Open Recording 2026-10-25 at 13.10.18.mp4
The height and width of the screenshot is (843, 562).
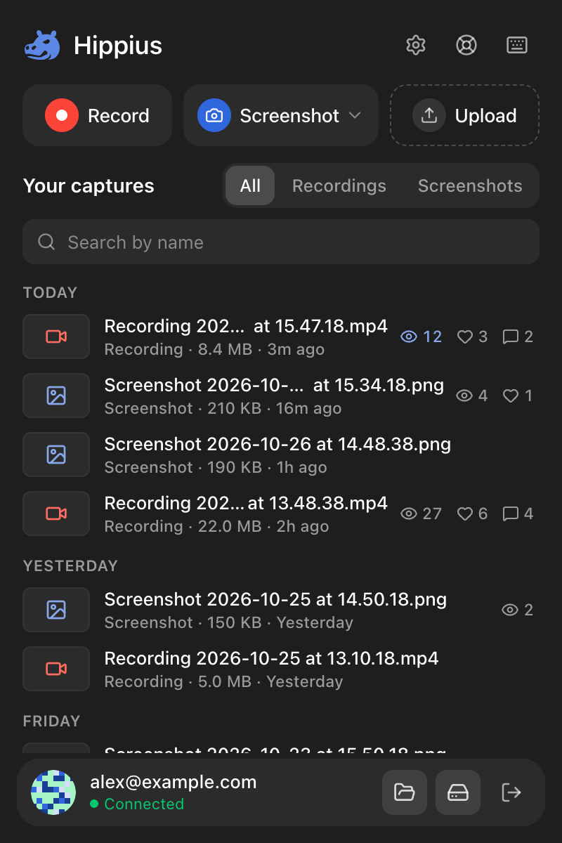coord(271,658)
